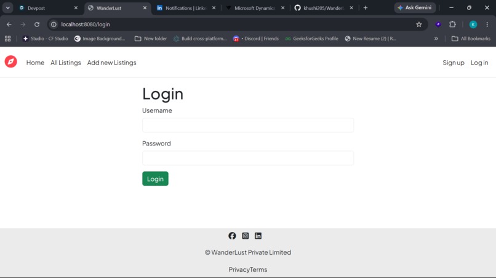Image resolution: width=496 pixels, height=278 pixels.
Task: Open the Instagram footer icon
Action: (245, 236)
